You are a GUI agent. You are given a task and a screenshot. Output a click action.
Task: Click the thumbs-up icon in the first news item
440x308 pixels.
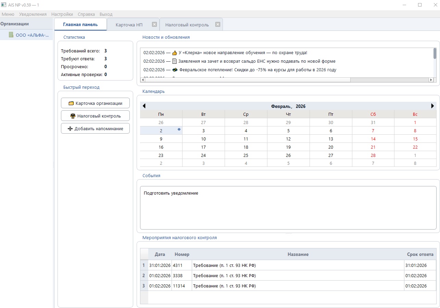pos(175,53)
